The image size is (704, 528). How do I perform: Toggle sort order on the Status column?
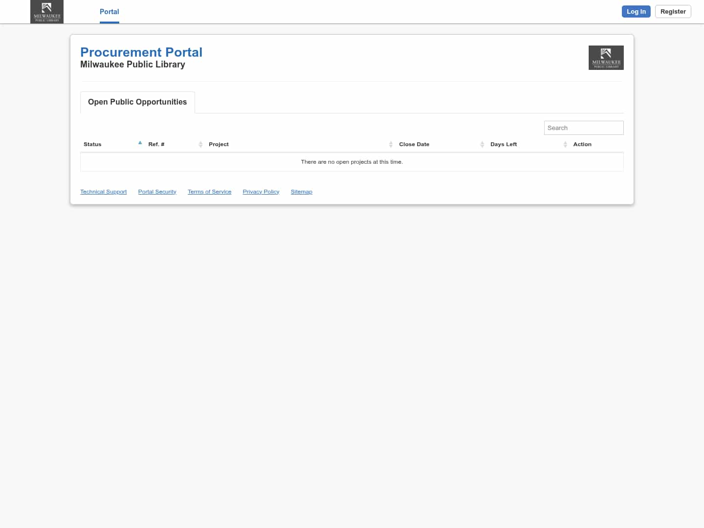pyautogui.click(x=92, y=144)
